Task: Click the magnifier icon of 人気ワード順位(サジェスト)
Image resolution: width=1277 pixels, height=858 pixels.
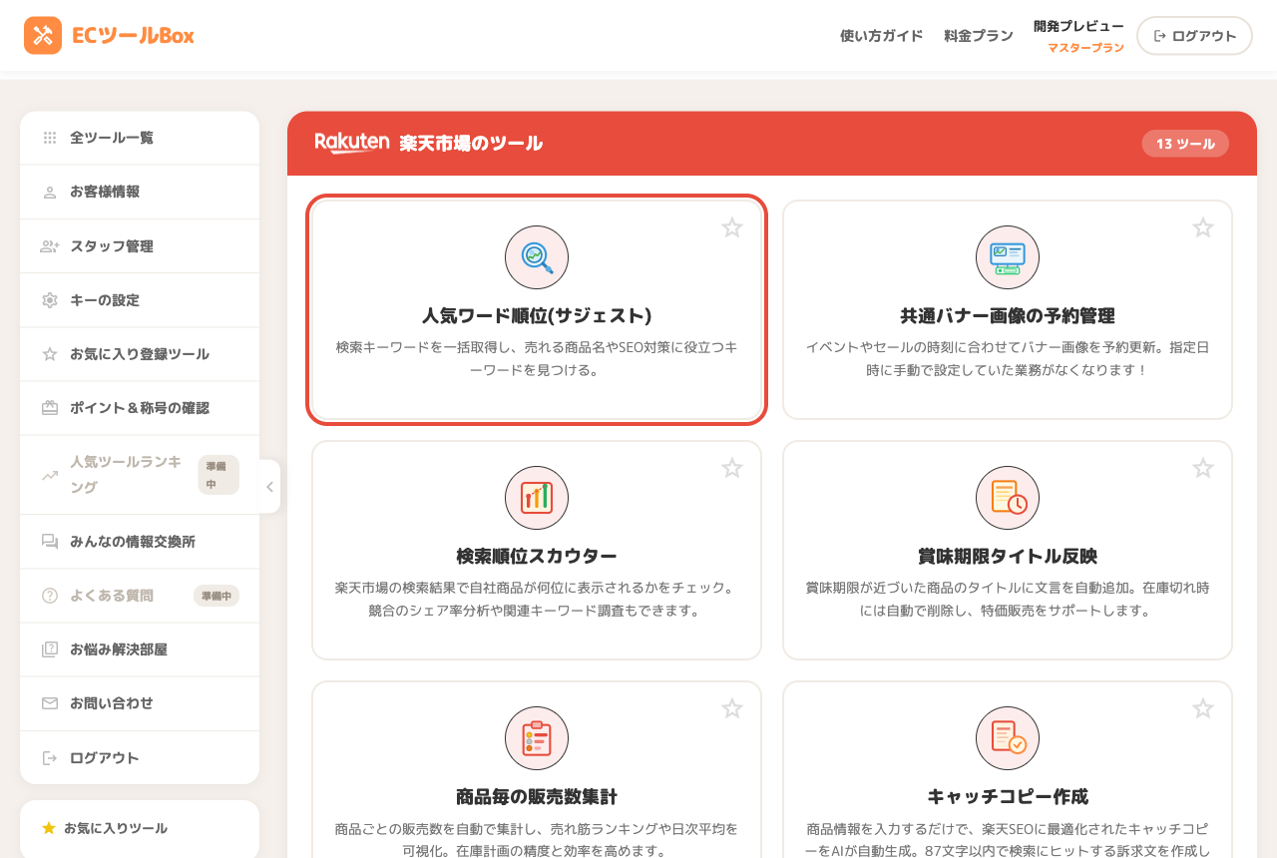Action: tap(537, 257)
